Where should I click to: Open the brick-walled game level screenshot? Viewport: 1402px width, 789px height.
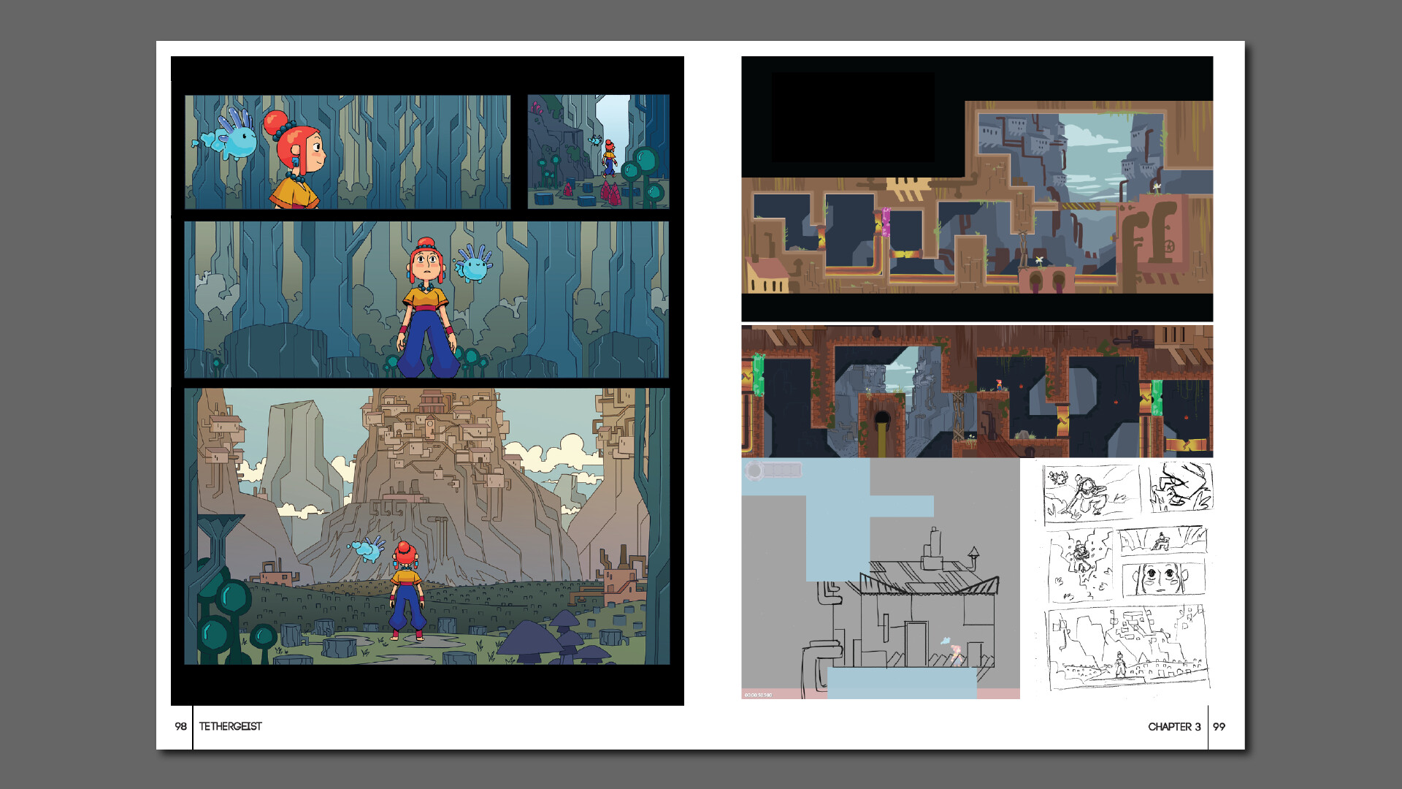977,392
